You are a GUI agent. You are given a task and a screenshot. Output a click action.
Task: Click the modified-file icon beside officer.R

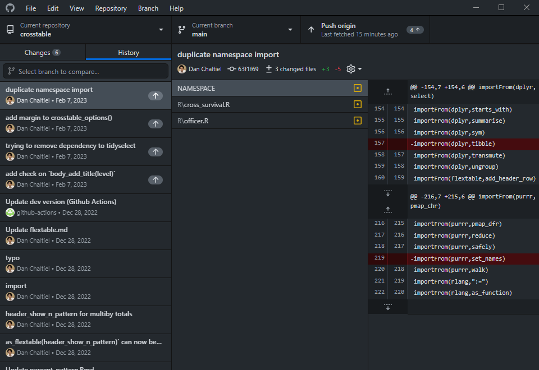point(358,121)
